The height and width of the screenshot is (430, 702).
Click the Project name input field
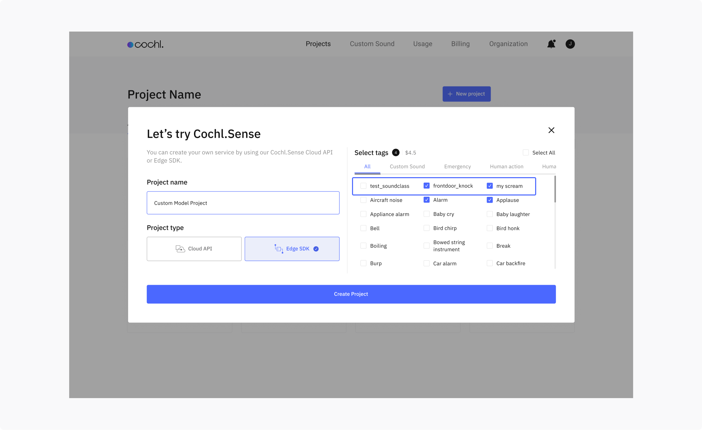point(243,203)
